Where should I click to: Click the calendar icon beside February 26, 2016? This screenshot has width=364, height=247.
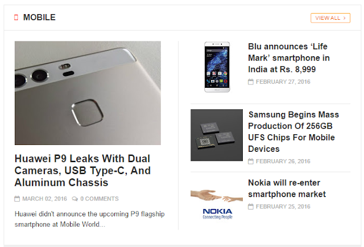(x=251, y=161)
